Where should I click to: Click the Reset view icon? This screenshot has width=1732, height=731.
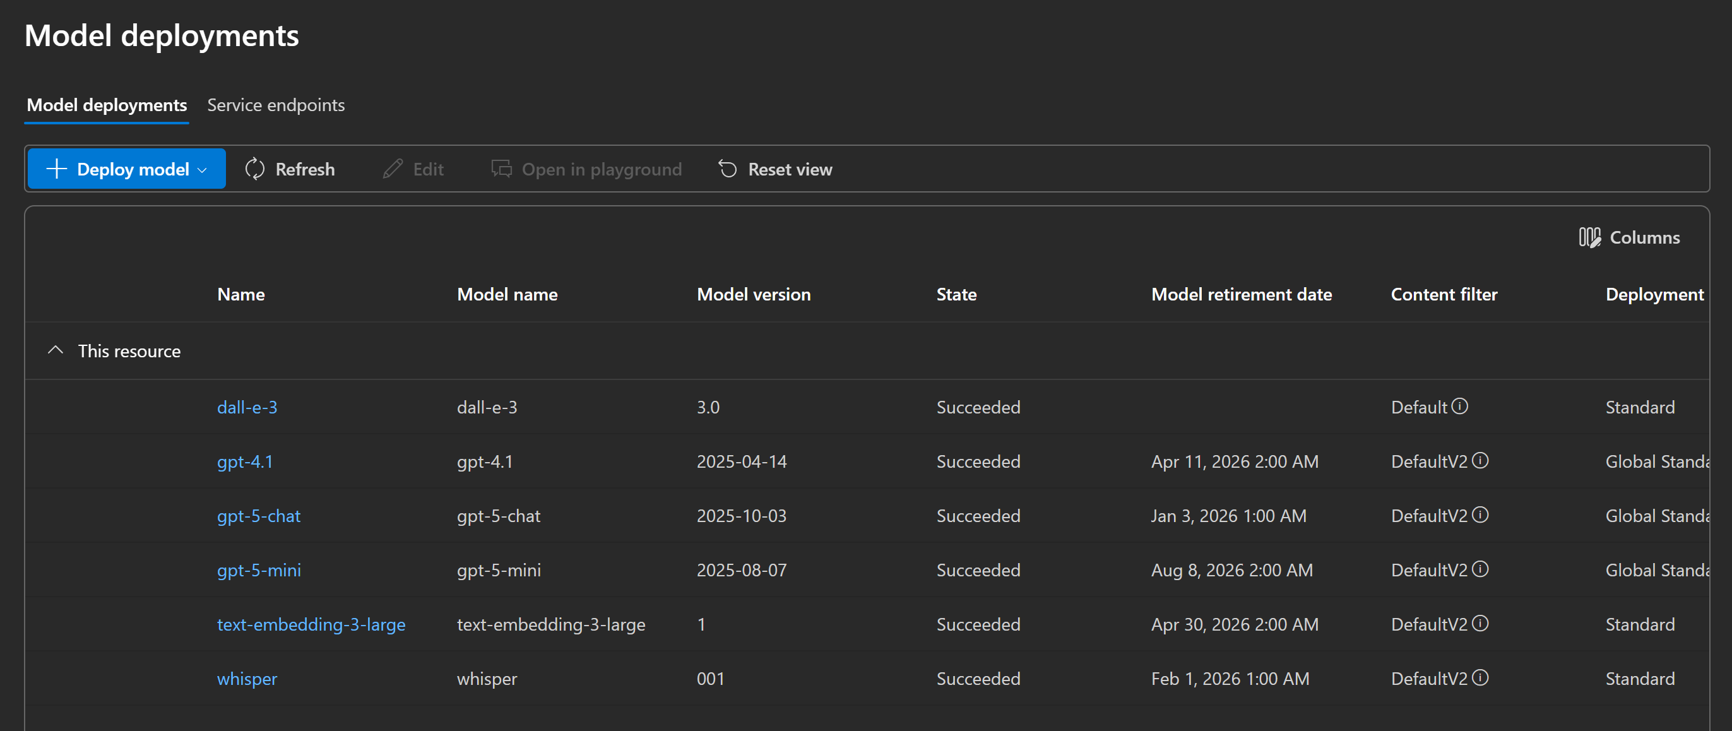pyautogui.click(x=728, y=169)
